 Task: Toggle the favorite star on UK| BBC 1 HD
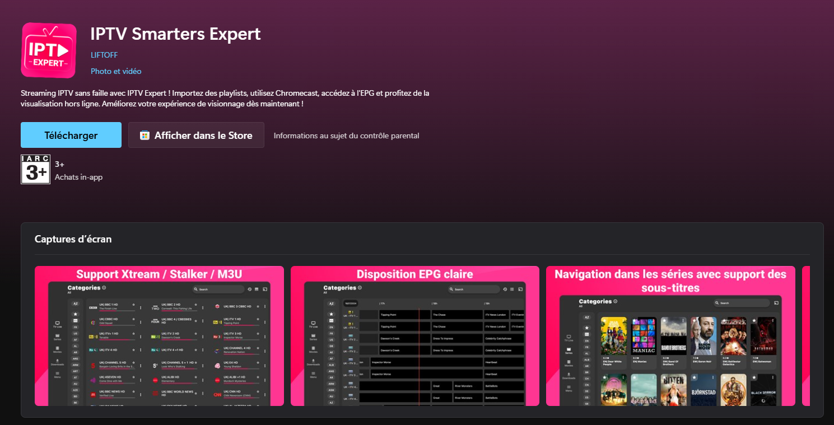[x=134, y=305]
